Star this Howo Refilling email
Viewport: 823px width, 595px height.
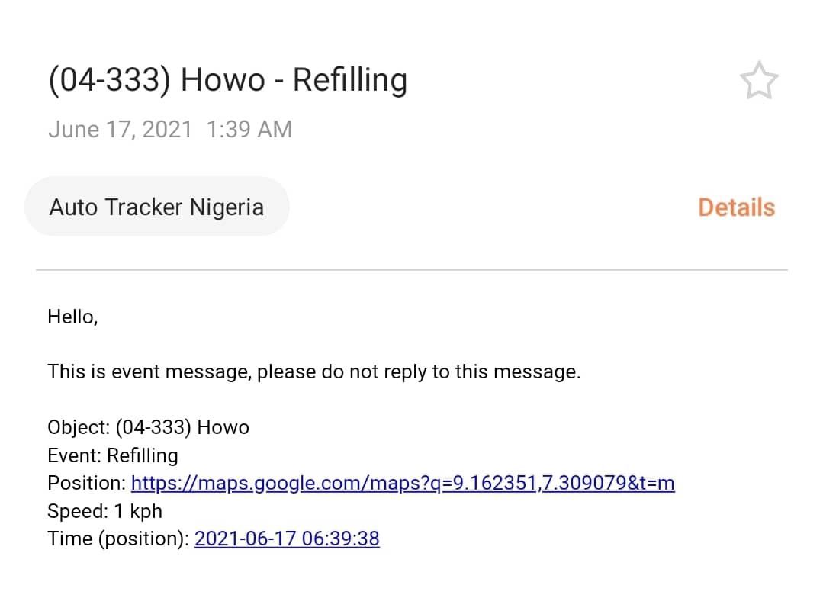(758, 82)
